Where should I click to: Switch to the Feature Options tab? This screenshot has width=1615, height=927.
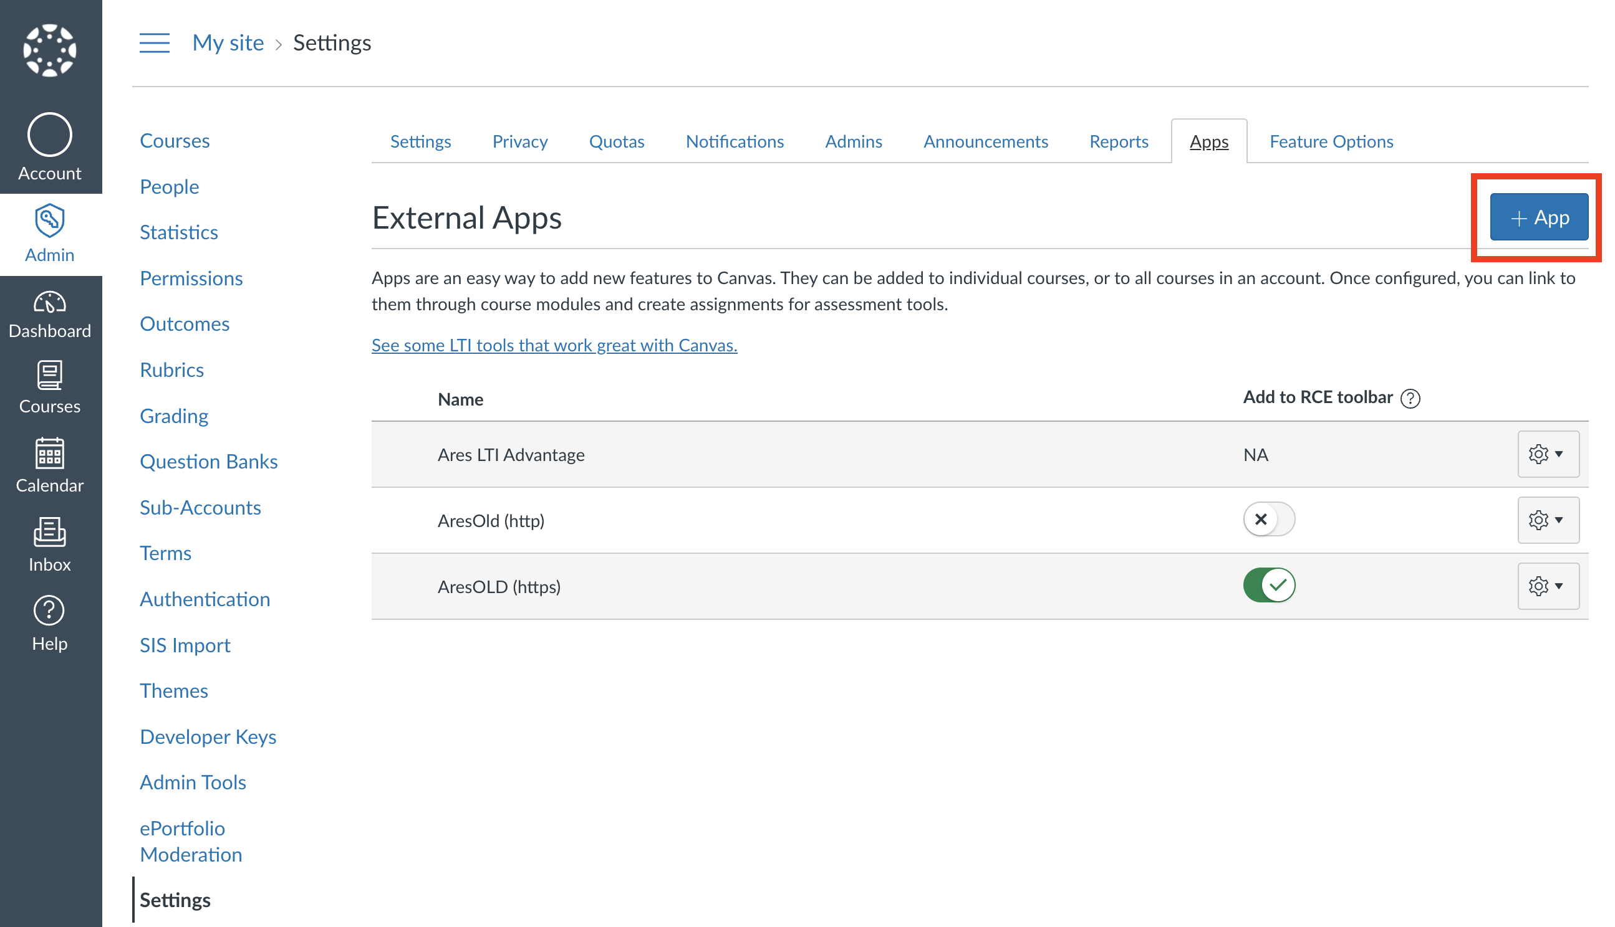pos(1330,141)
